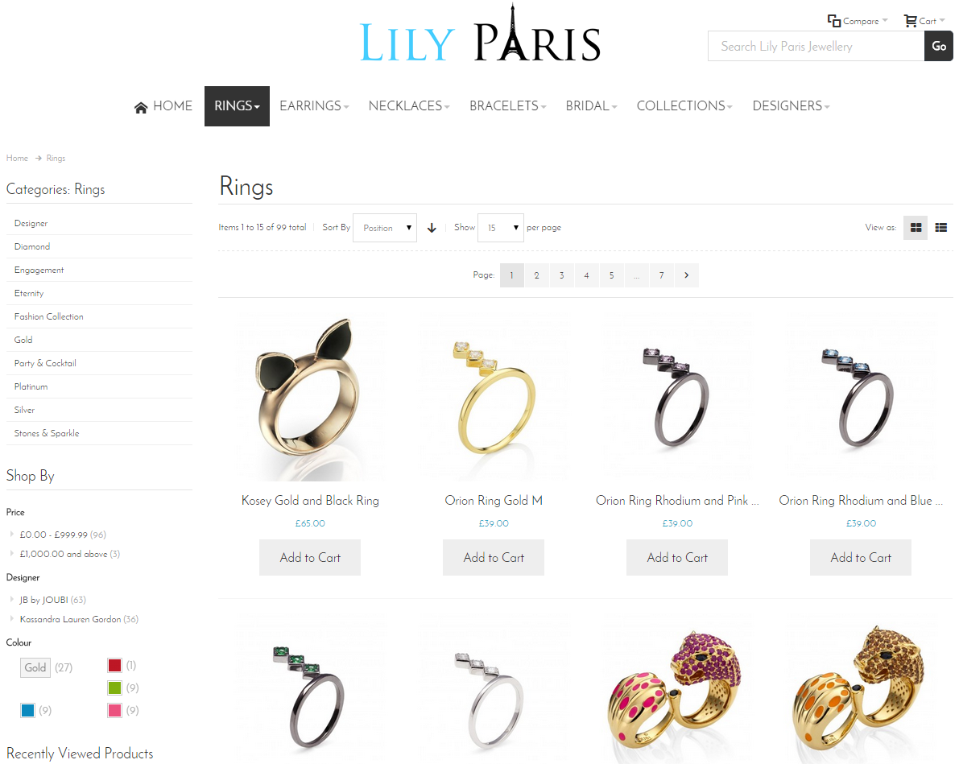
Task: Click the Lily Paris logo
Action: click(x=480, y=35)
